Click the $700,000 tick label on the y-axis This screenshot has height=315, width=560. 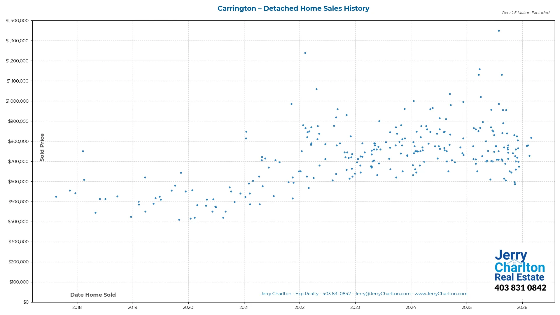18,161
